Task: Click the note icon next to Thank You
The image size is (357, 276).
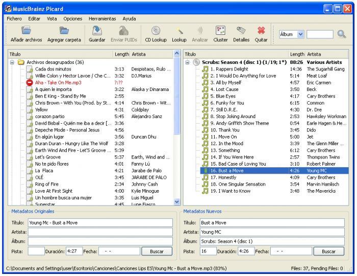Action: [x=205, y=130]
